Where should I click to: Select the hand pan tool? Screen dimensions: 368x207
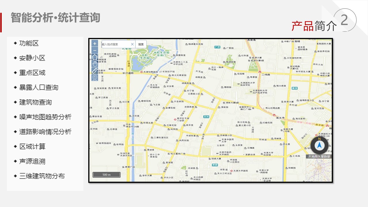(x=94, y=64)
